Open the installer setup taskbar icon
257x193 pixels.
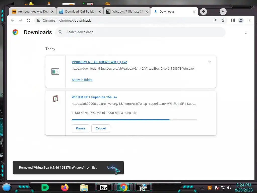pyautogui.click(x=143, y=187)
